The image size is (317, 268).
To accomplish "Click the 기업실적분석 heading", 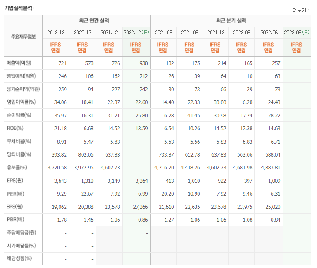I will pyautogui.click(x=18, y=8).
